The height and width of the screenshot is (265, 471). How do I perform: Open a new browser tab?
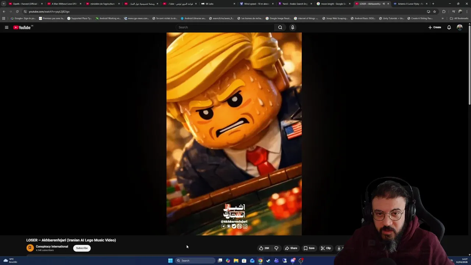pos(433,4)
